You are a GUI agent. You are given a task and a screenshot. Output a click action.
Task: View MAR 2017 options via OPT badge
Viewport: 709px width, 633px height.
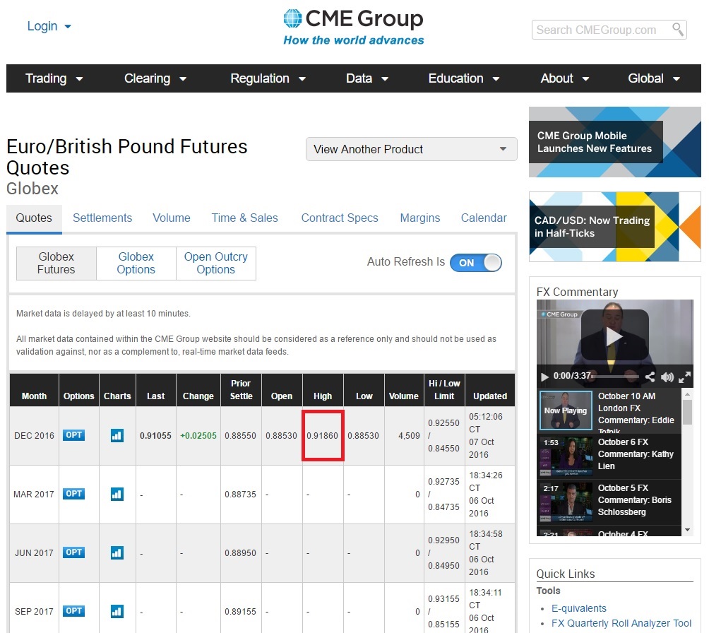pyautogui.click(x=73, y=494)
